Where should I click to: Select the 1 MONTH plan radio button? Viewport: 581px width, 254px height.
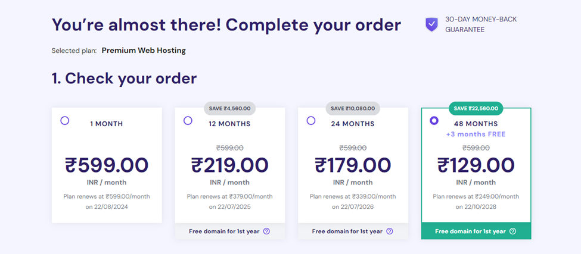click(65, 121)
